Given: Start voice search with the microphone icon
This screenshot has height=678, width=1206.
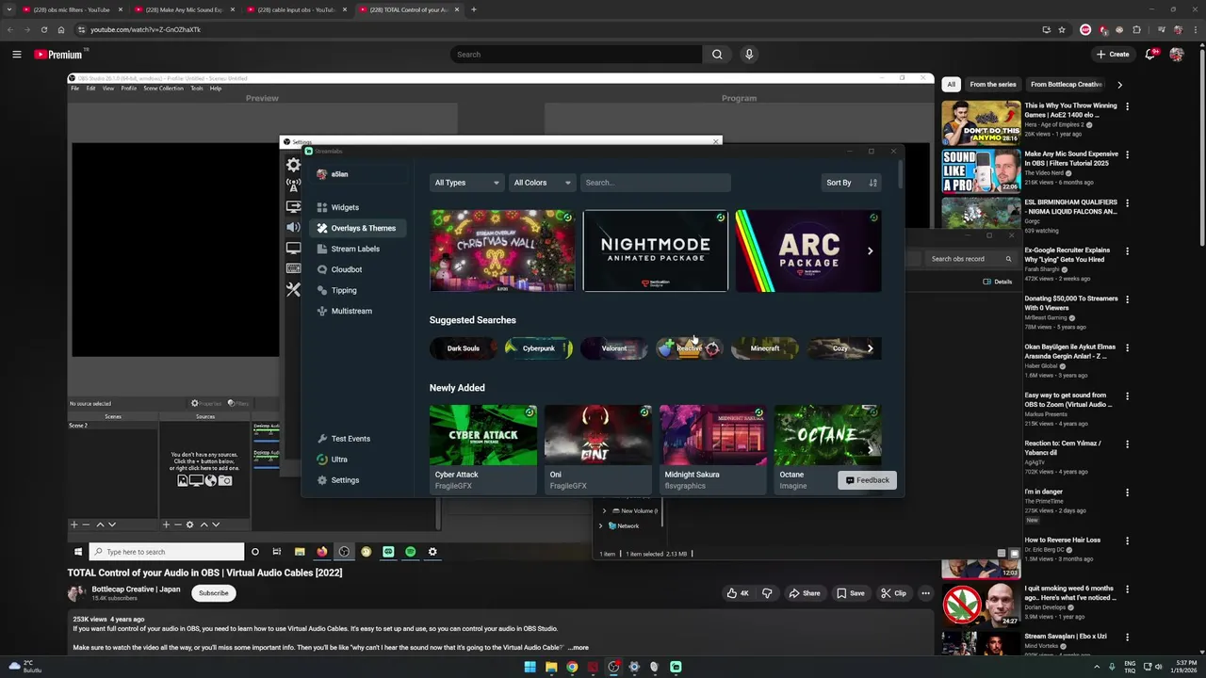Looking at the screenshot, I should [x=749, y=55].
